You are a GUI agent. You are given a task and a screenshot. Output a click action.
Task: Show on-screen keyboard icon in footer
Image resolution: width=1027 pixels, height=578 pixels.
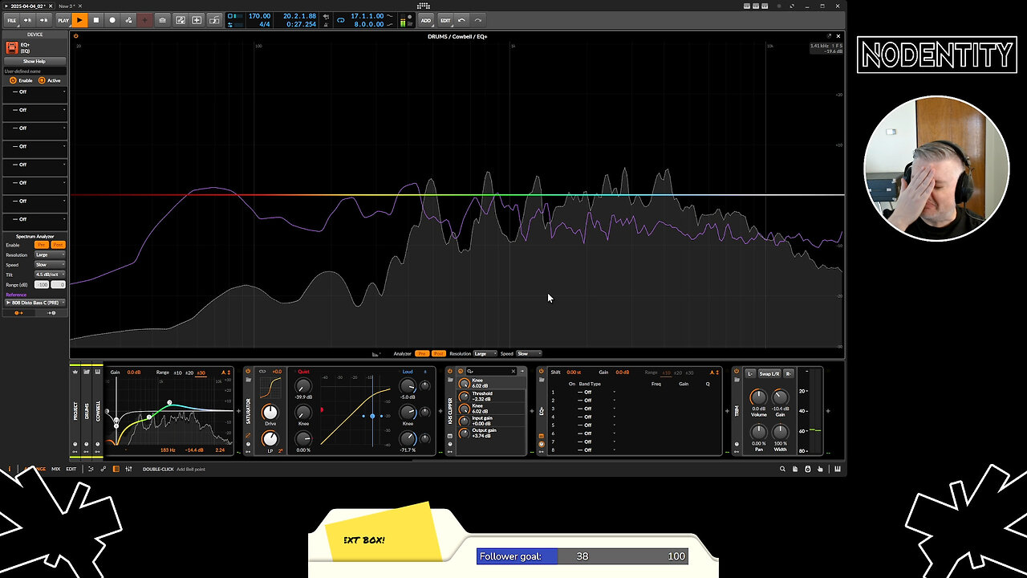pyautogui.click(x=839, y=469)
